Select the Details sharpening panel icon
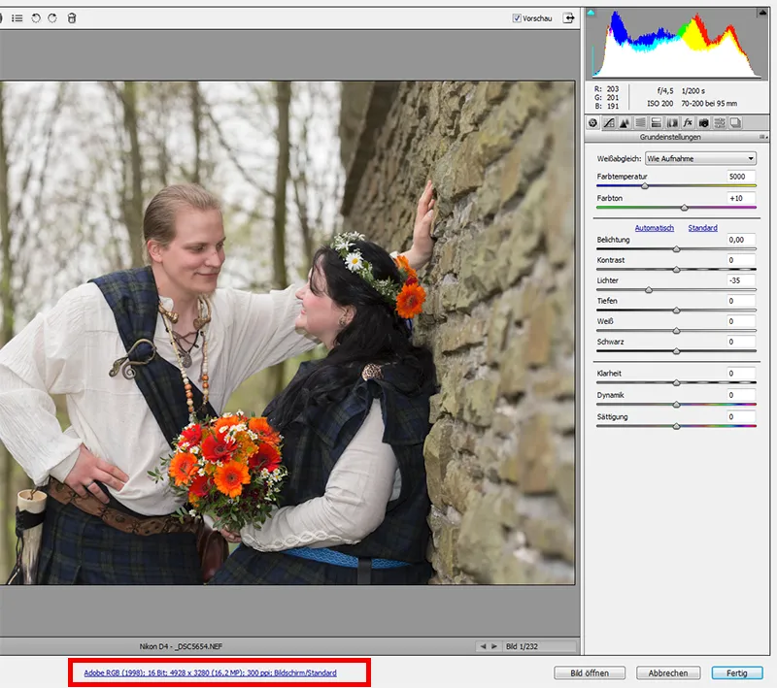 point(625,122)
